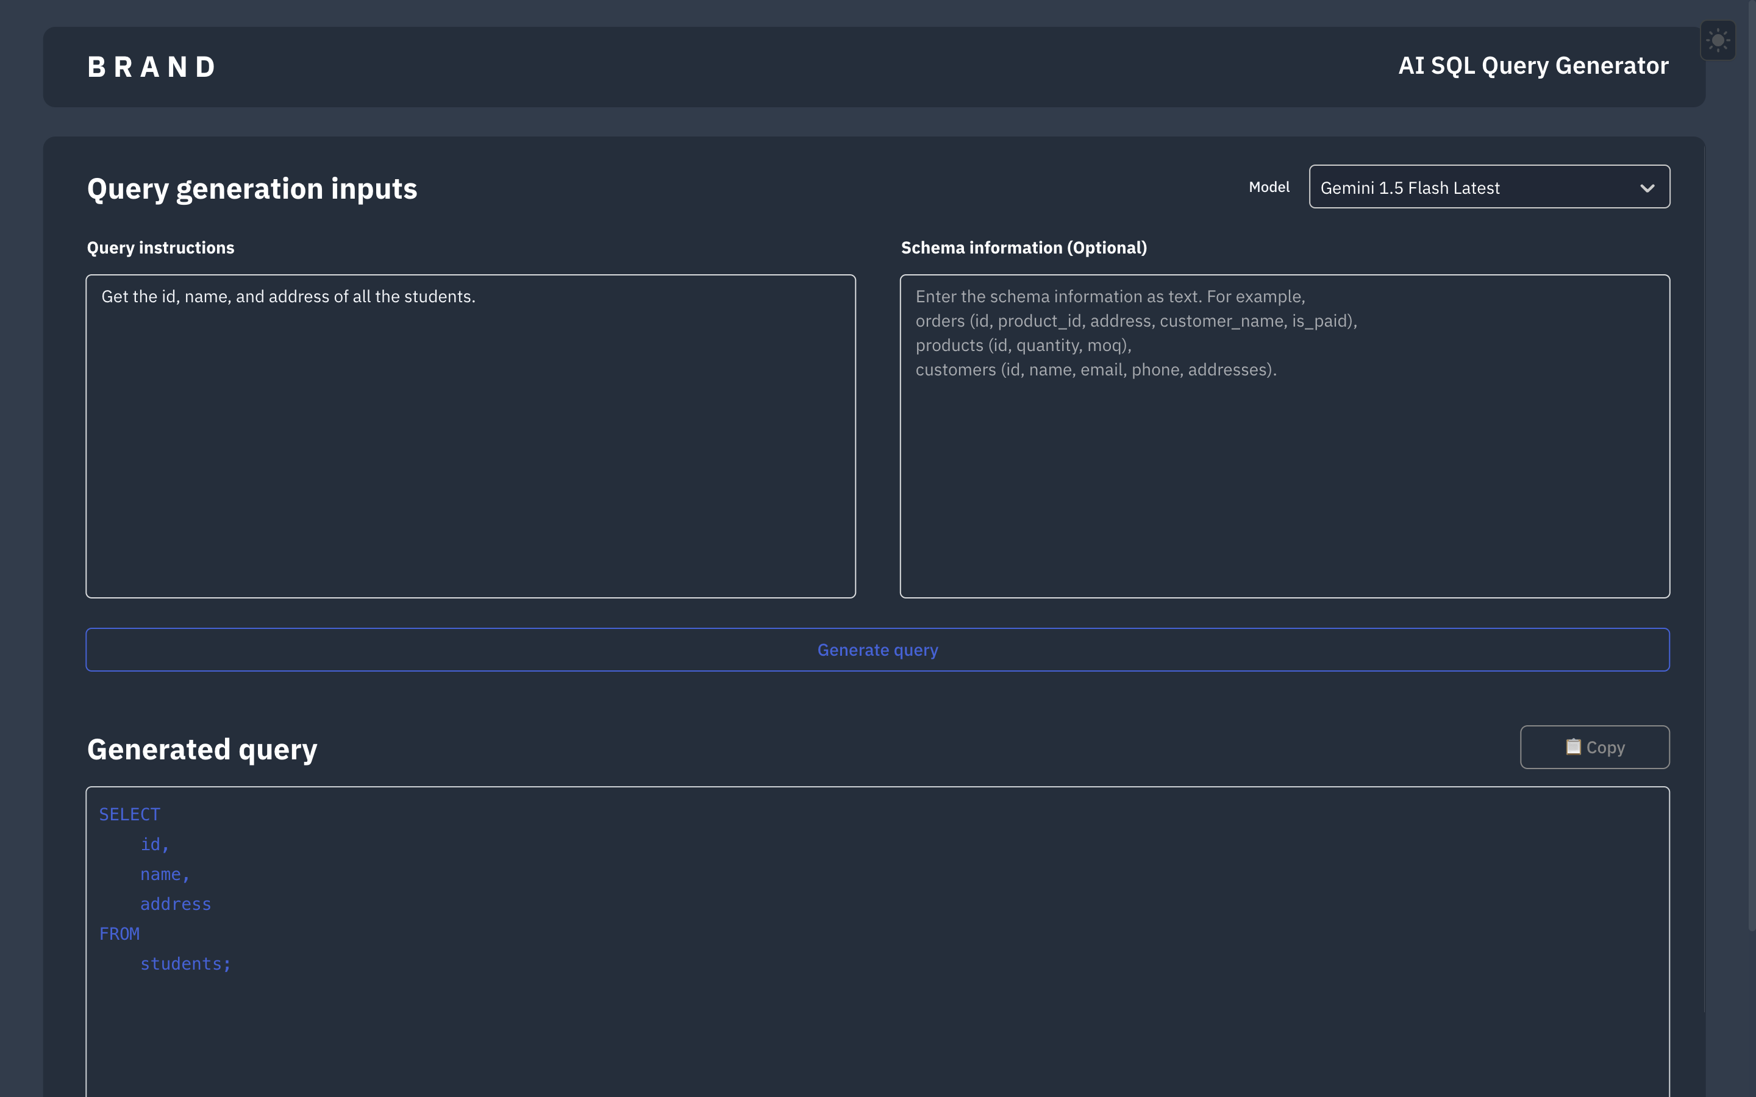
Task: Click the Query generation inputs heading
Action: [252, 189]
